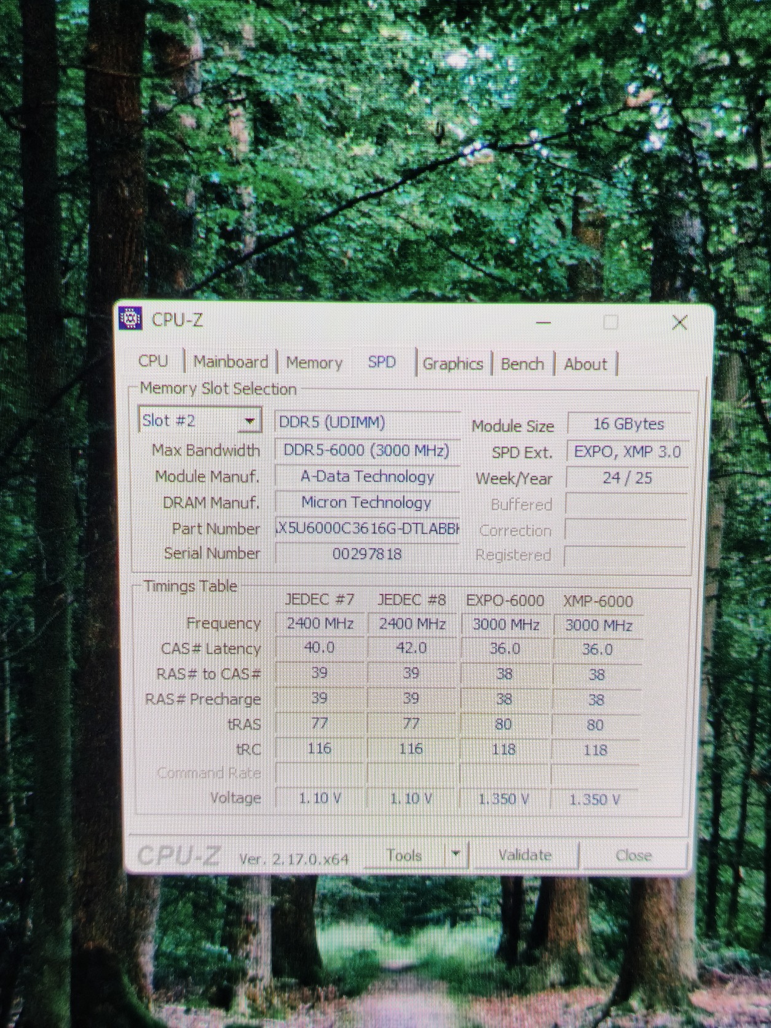Click the XMP-6000 voltage 1.350 V cell
Image resolution: width=771 pixels, height=1028 pixels.
pyautogui.click(x=595, y=799)
